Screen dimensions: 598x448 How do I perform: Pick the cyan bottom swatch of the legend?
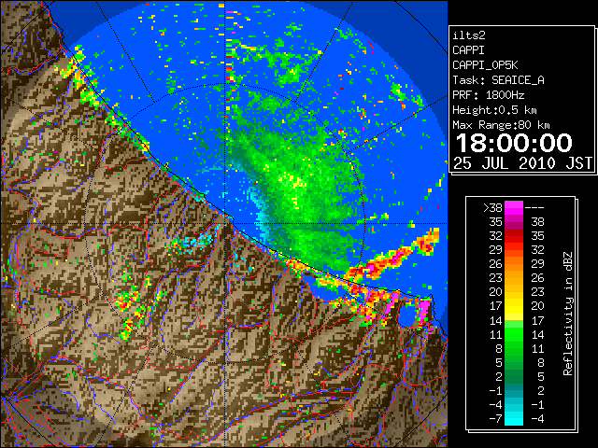click(514, 418)
